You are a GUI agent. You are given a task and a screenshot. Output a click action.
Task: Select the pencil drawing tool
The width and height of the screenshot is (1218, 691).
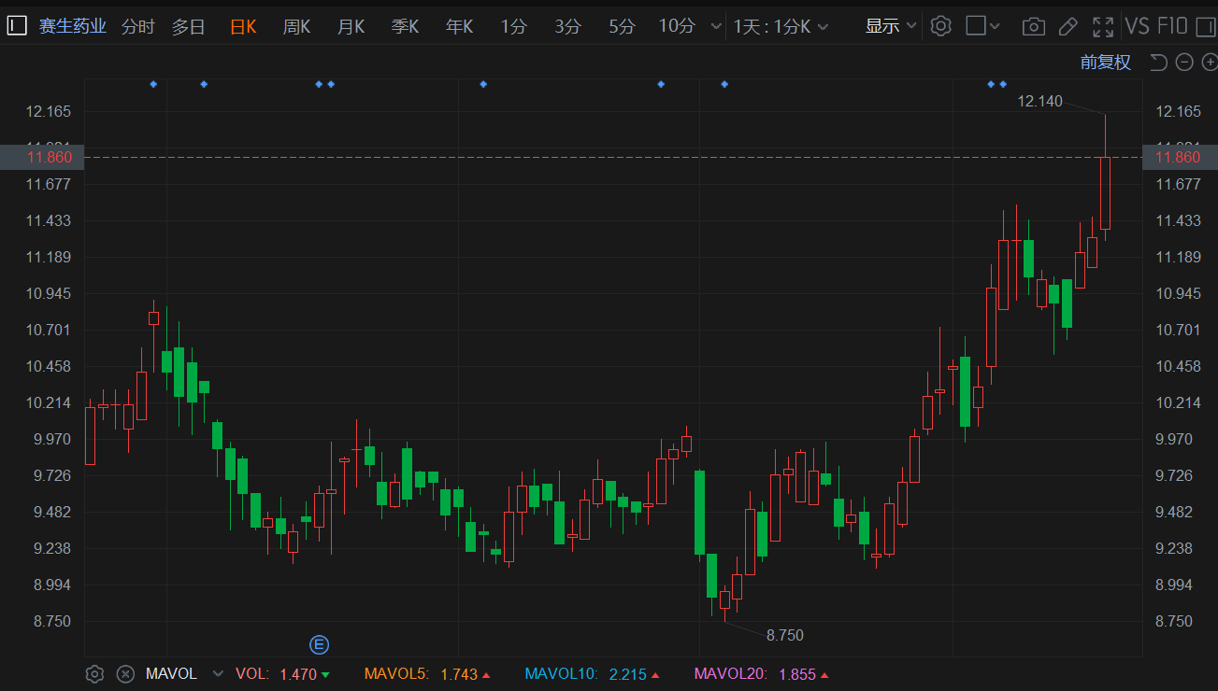(1068, 26)
